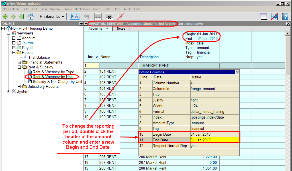Click the delete table row X icon

109,17
